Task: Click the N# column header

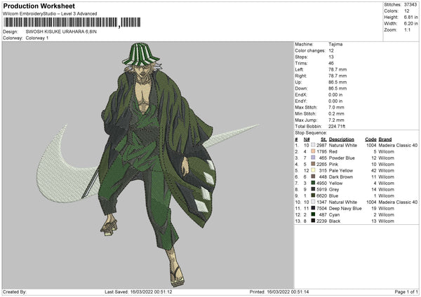Action: (307, 139)
